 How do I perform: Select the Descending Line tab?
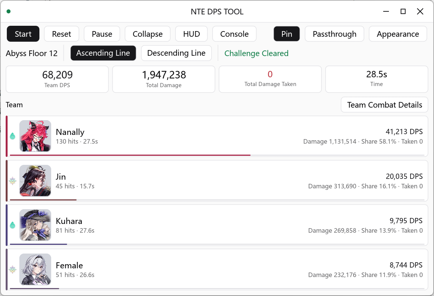[x=176, y=53]
